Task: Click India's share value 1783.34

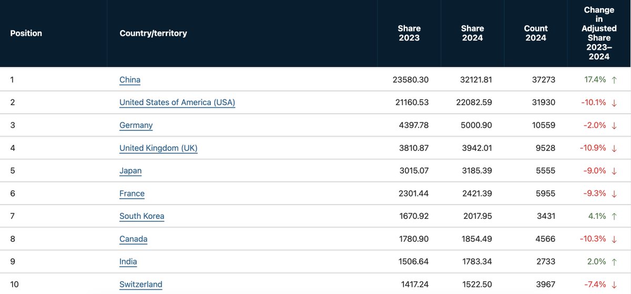Action: [x=476, y=261]
